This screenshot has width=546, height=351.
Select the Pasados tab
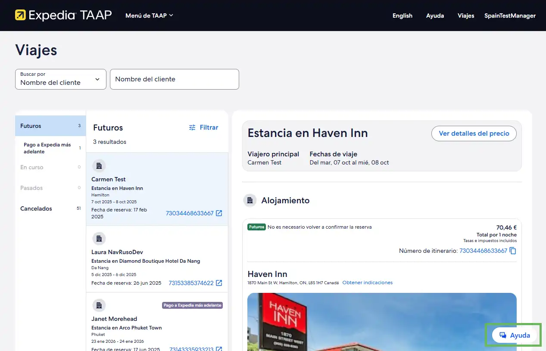click(x=50, y=188)
